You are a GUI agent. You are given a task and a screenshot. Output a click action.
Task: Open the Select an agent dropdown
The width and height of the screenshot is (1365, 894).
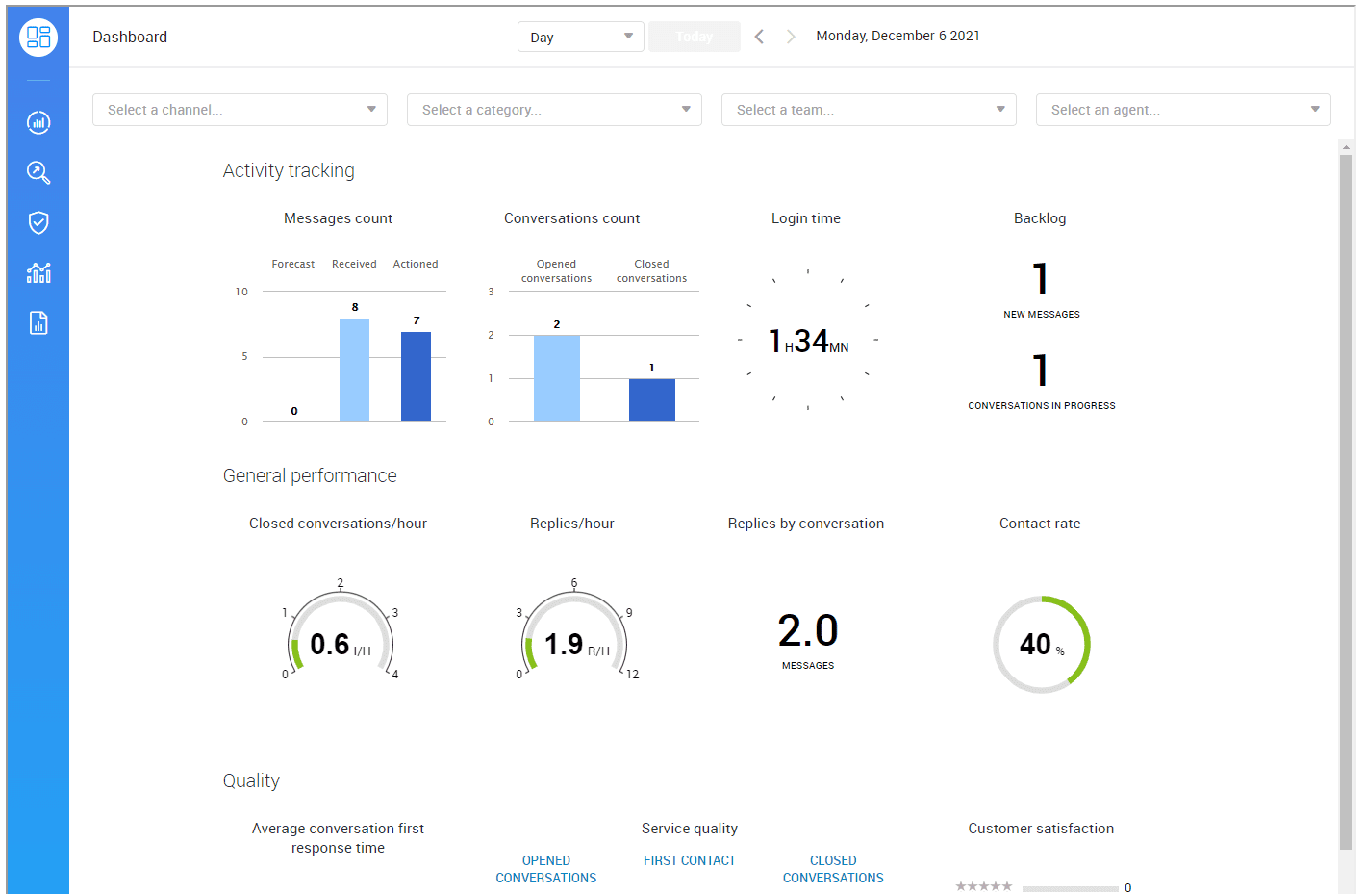click(x=1183, y=110)
